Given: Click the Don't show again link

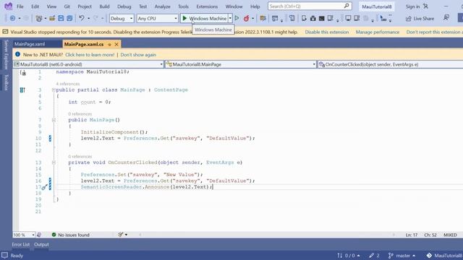Looking at the screenshot, I should coord(138,55).
